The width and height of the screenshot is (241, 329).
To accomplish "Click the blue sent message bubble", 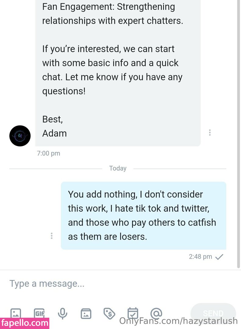I will coord(143,216).
